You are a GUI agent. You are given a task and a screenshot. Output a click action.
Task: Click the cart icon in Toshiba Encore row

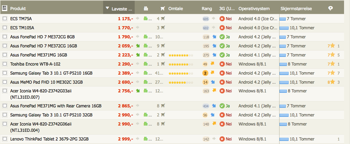(x=163, y=64)
